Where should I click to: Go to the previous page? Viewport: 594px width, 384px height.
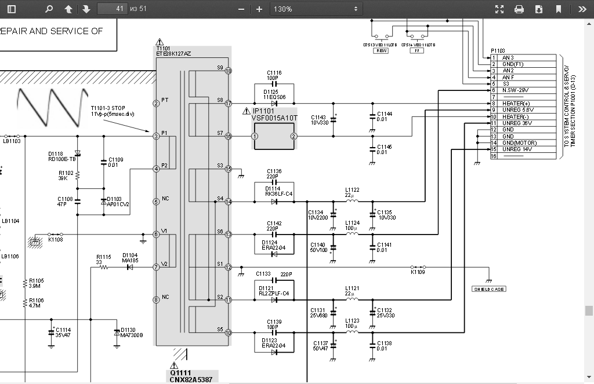tap(68, 9)
